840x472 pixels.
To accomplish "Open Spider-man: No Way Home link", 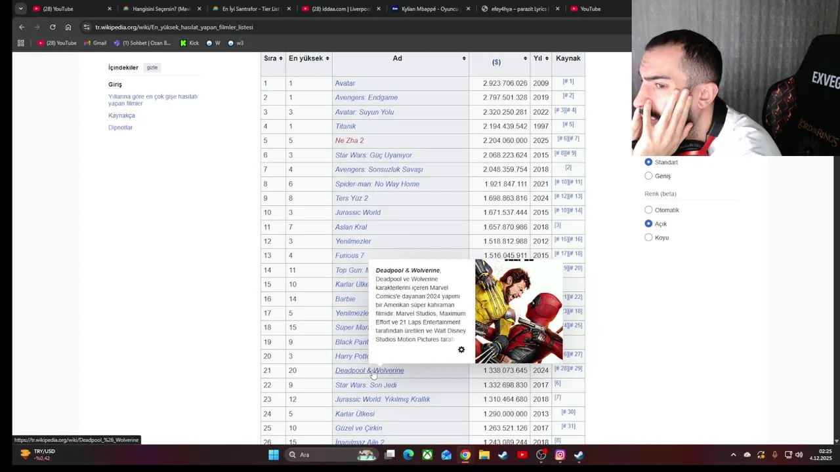I will (x=377, y=184).
